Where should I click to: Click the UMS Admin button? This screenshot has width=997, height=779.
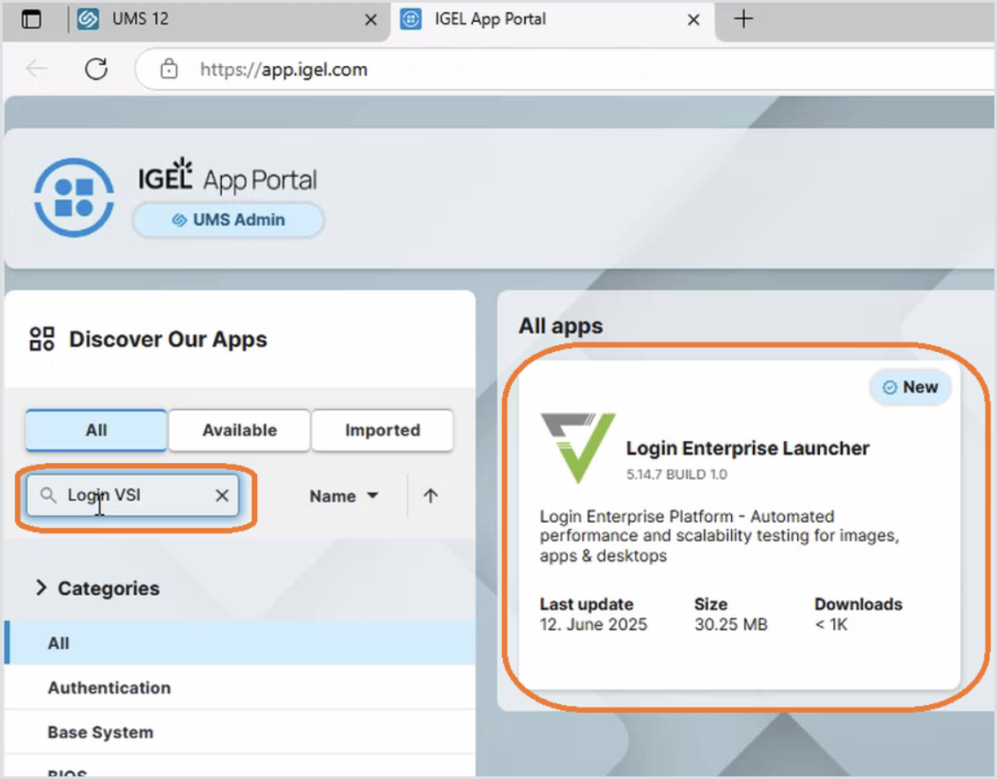[x=228, y=220]
